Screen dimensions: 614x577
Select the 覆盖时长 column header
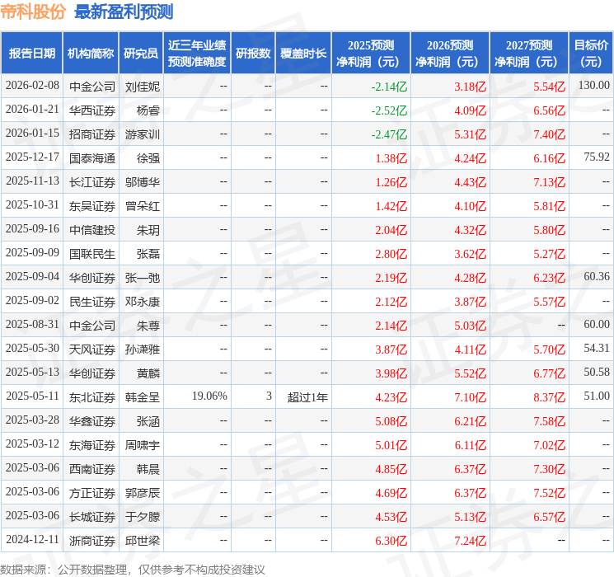click(302, 53)
